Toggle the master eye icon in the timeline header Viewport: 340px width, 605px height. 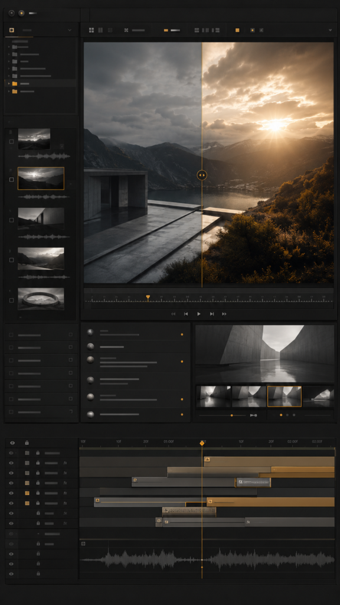12,443
